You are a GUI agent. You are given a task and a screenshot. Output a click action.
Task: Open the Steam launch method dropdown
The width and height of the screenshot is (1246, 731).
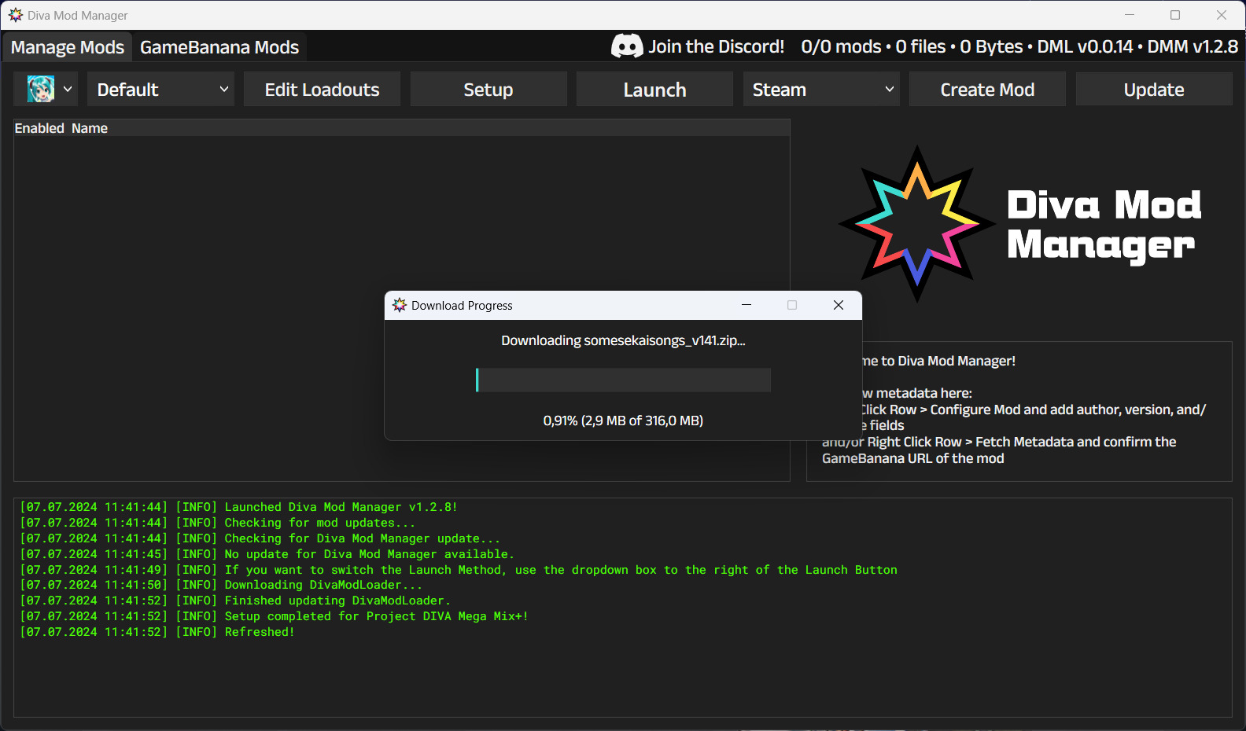[821, 90]
